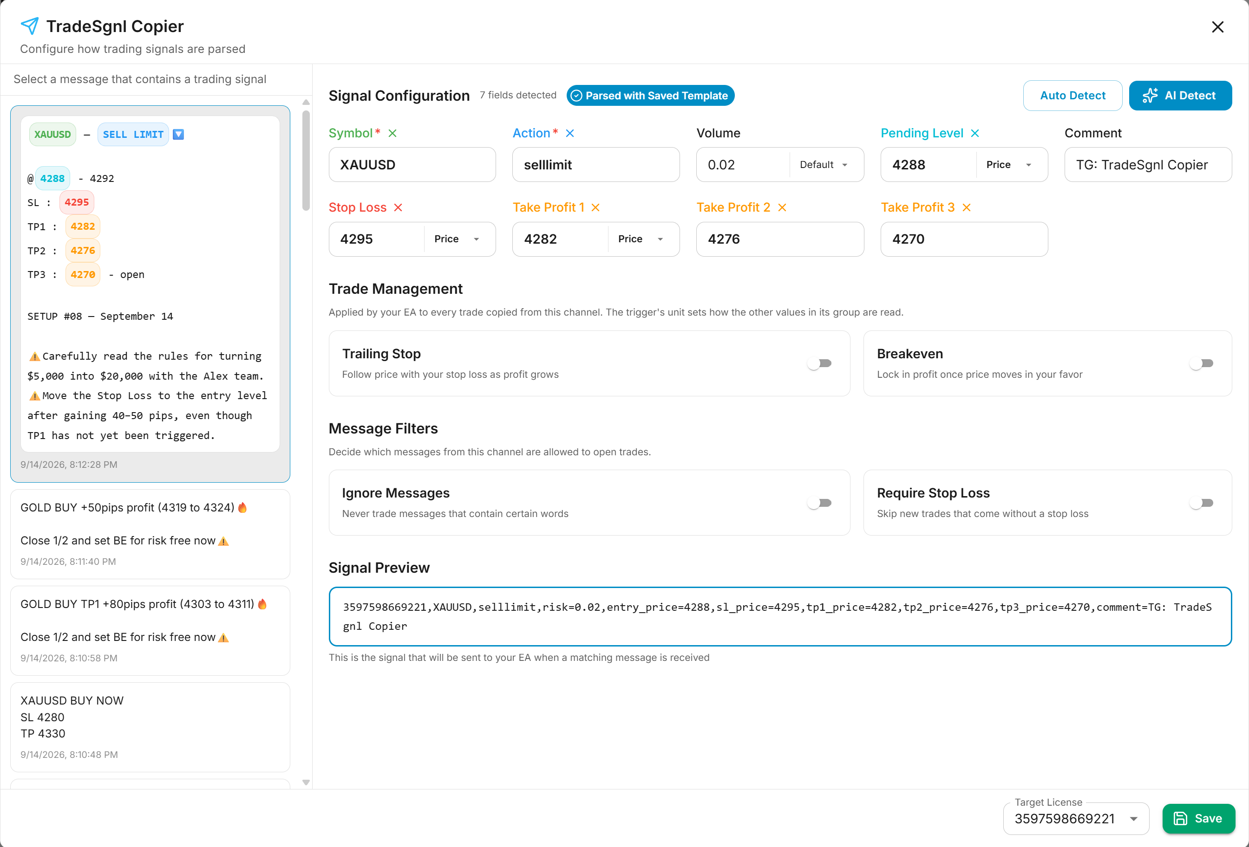Click the highlighted 4282 TP1 tag
This screenshot has width=1249, height=847.
(x=82, y=226)
